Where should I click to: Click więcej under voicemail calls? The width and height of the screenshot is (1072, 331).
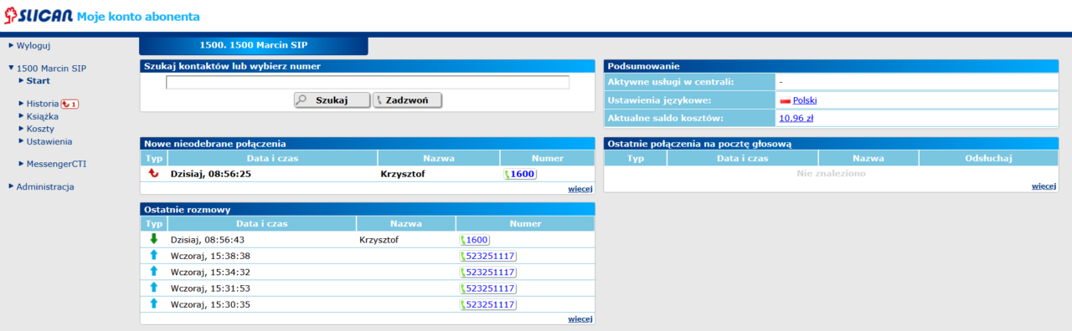pos(1044,186)
